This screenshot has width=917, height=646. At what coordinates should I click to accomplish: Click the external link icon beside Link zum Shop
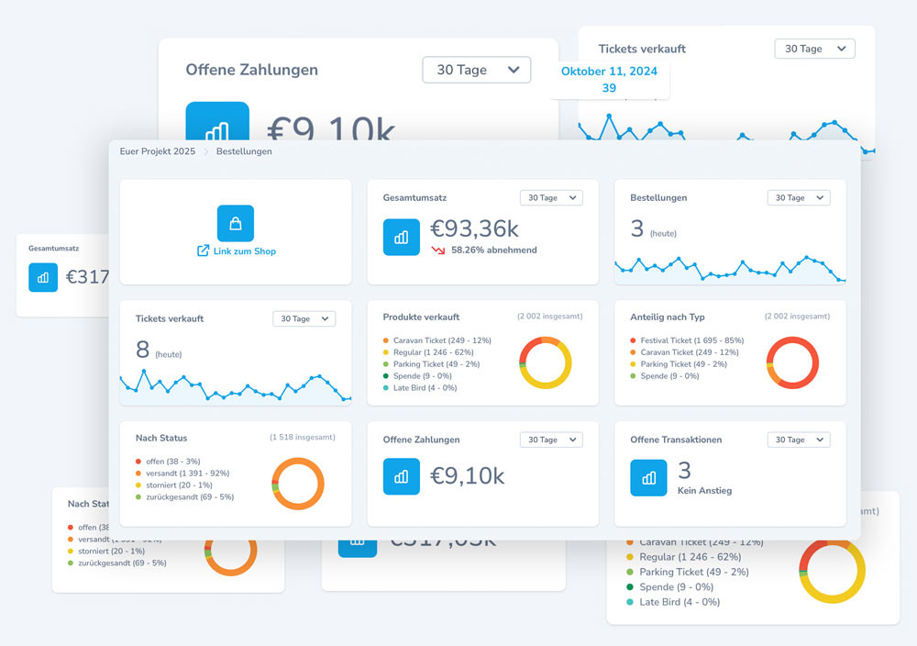(x=204, y=251)
